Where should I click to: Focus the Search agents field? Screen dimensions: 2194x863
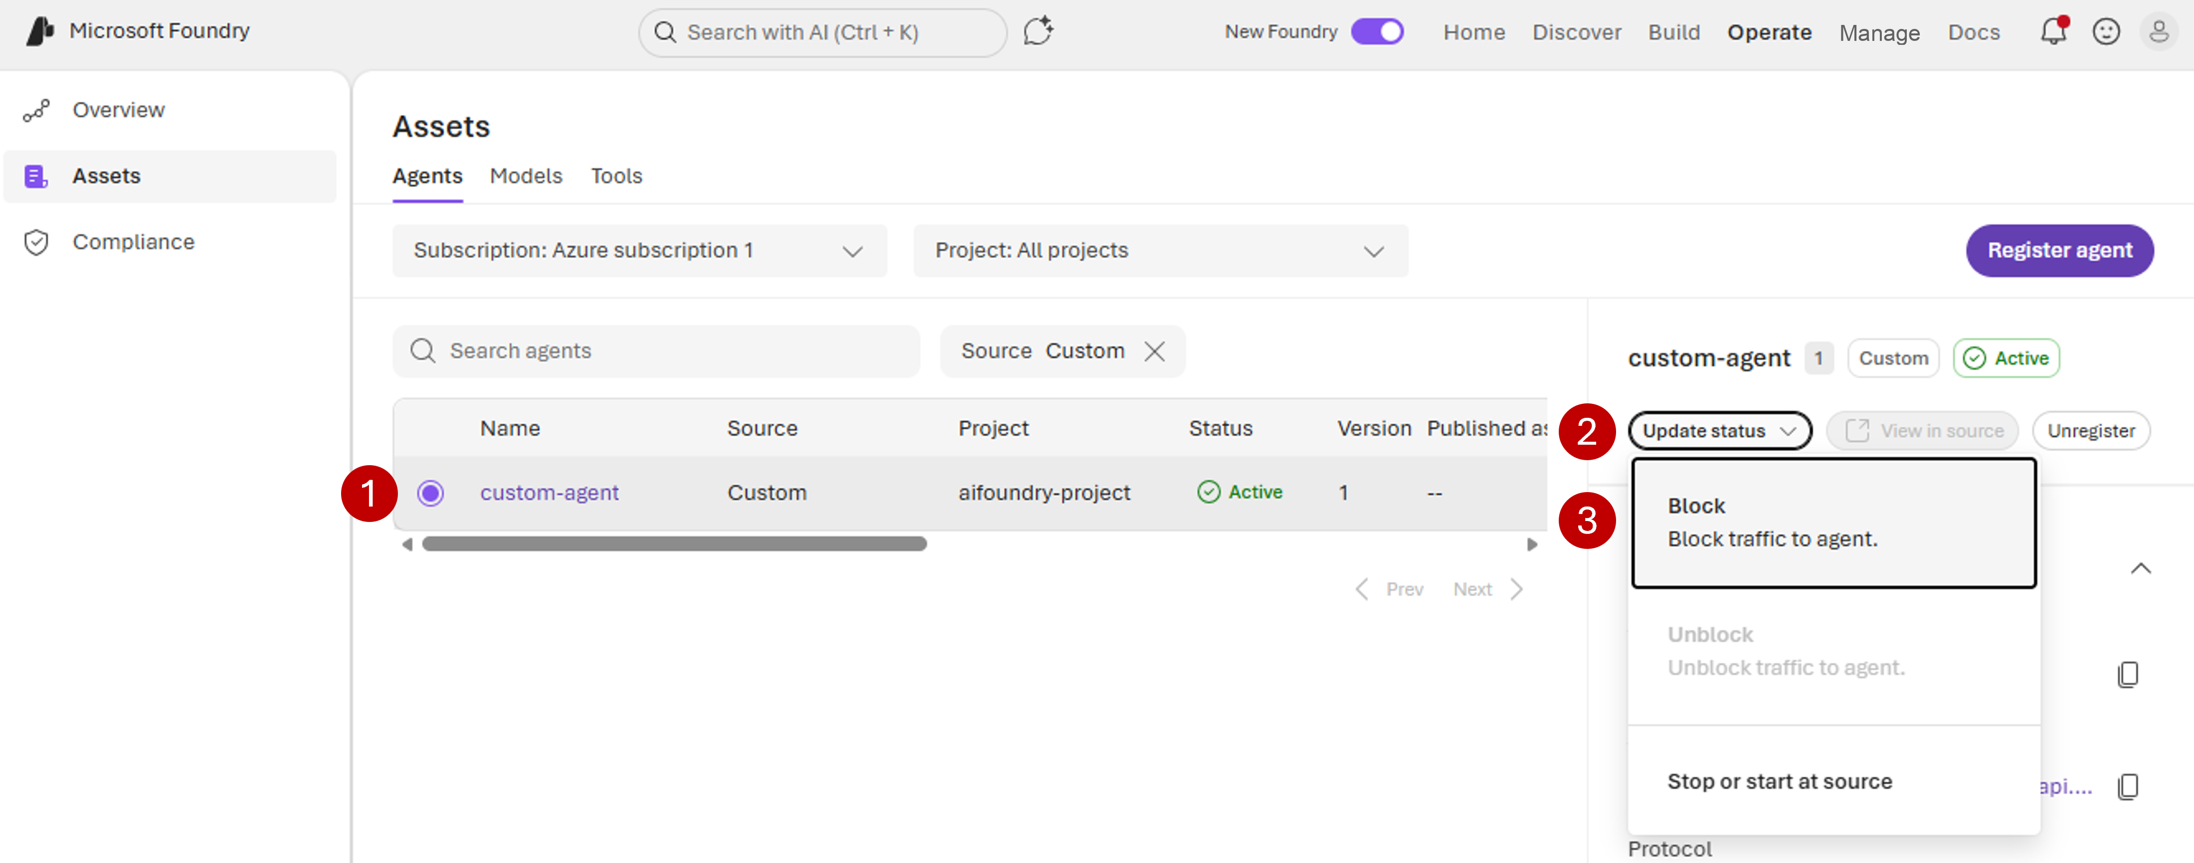tap(656, 351)
